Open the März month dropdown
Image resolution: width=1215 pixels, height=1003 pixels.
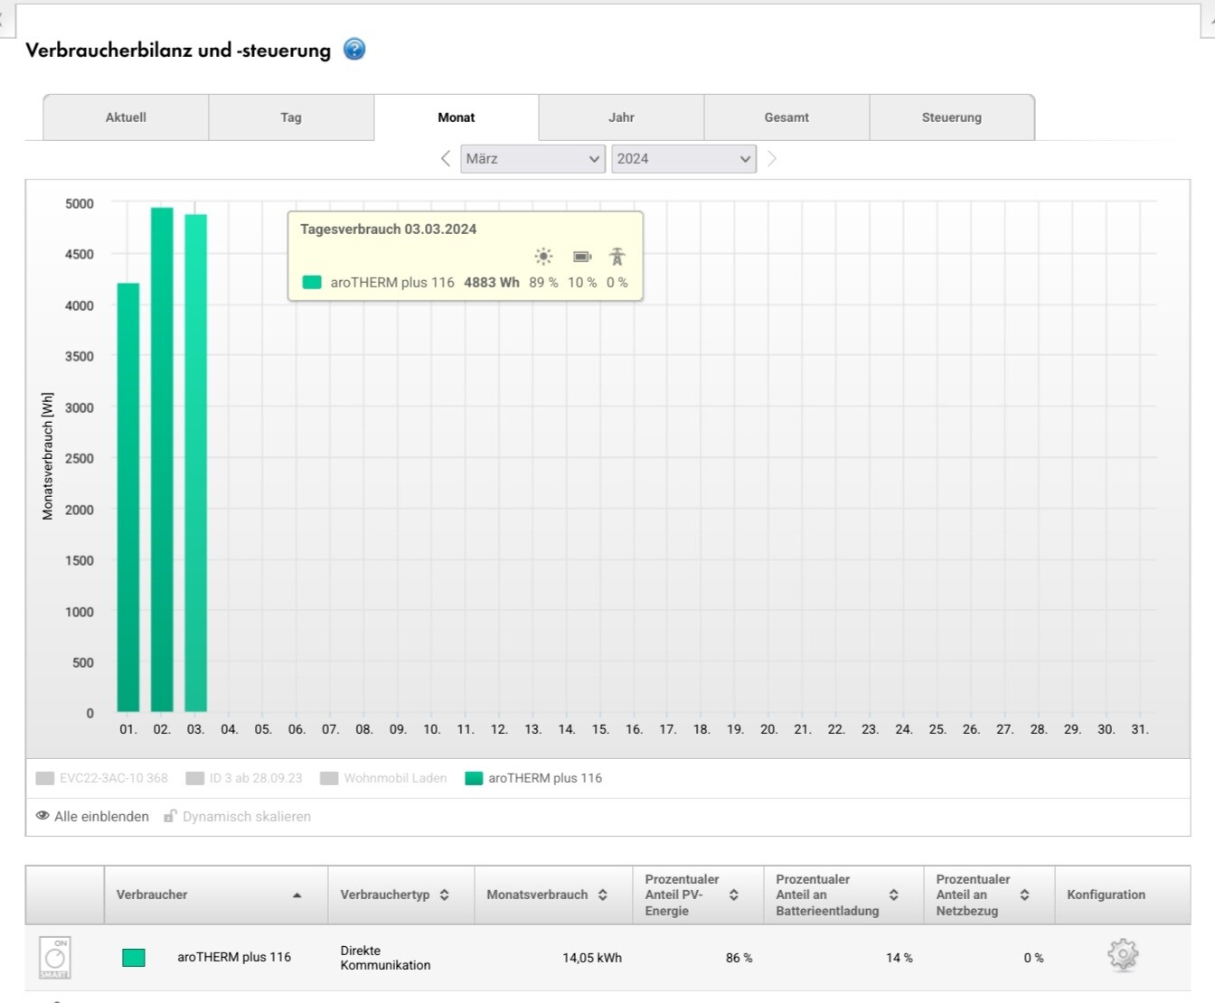pyautogui.click(x=532, y=159)
